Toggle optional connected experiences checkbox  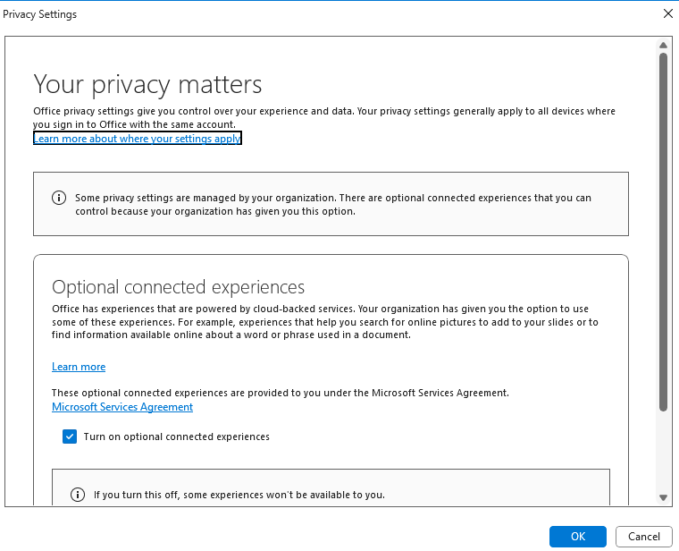click(70, 437)
